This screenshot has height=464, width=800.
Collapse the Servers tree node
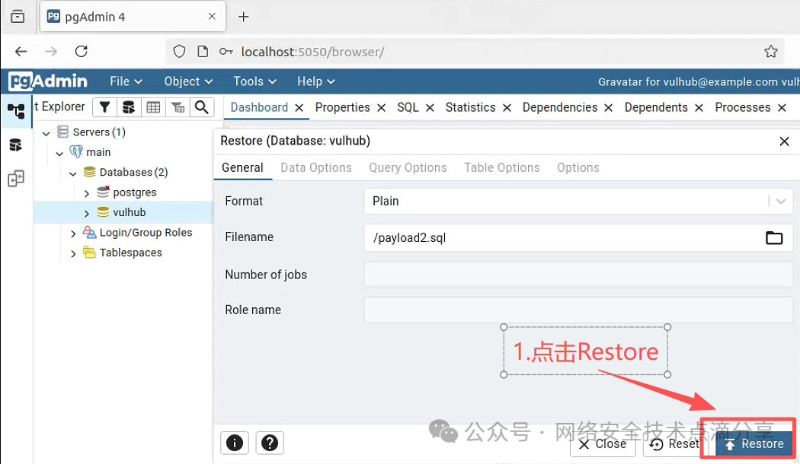[x=46, y=133]
